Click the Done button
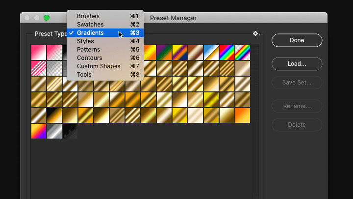This screenshot has height=199, width=353. pos(297,40)
